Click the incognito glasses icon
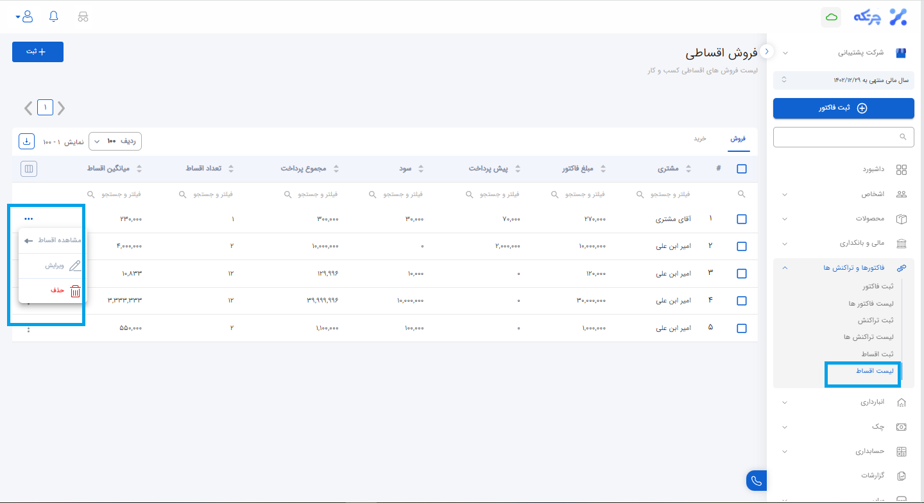Screen dimensions: 924x503 (x=83, y=17)
